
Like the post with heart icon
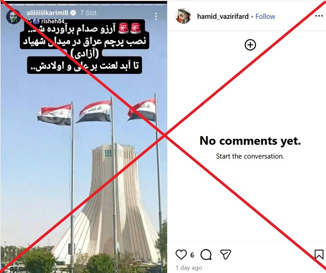(x=181, y=255)
